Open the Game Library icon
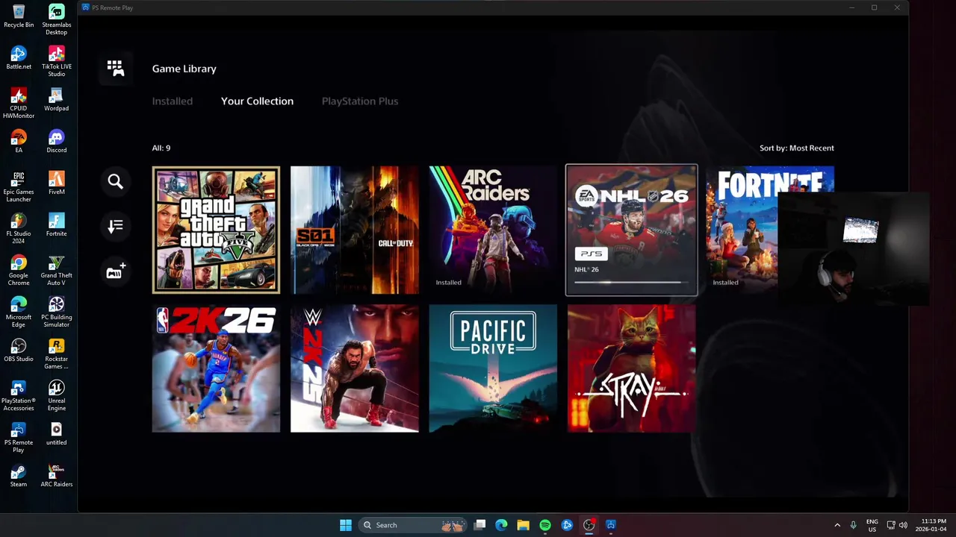This screenshot has height=537, width=956. (115, 69)
